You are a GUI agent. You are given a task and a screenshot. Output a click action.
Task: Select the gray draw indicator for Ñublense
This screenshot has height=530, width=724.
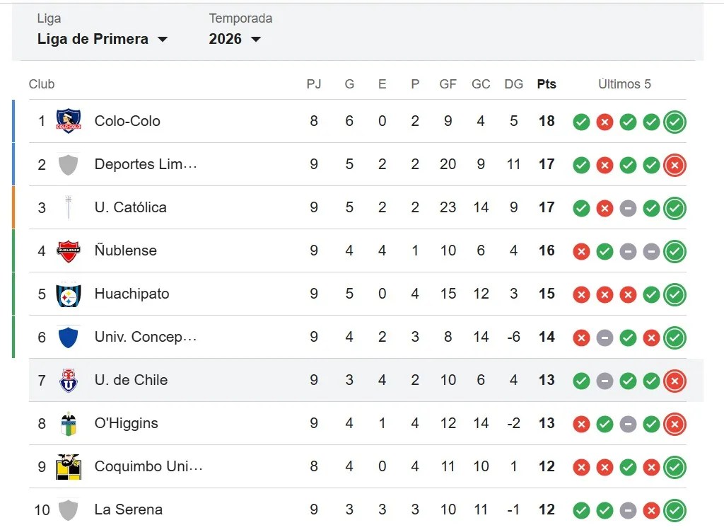(x=628, y=251)
